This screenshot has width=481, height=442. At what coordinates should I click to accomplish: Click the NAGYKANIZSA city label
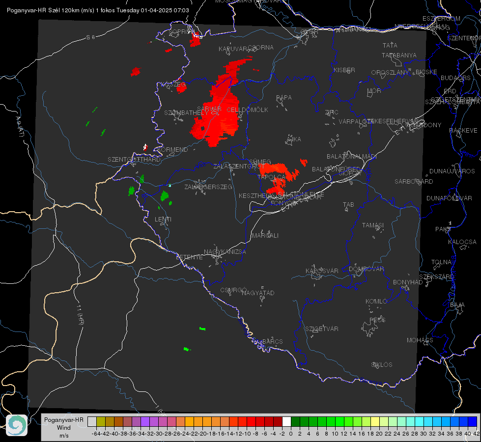point(225,251)
